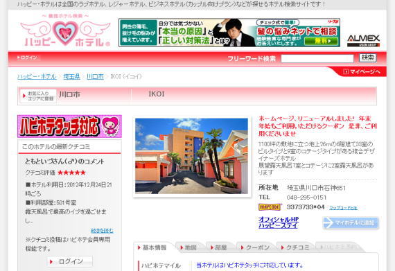The image size is (395, 271).
Task: Click the 検索 button
Action: tap(367, 58)
